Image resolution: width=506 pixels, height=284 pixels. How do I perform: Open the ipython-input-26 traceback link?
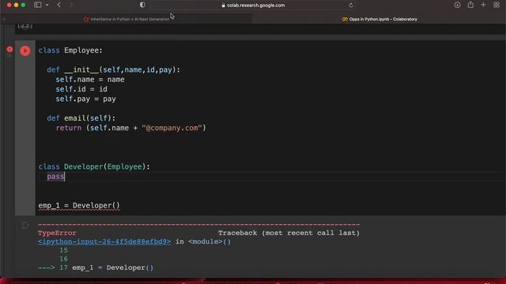(x=104, y=241)
